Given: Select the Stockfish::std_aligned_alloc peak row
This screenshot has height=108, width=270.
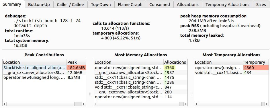Looking at the screenshot, I should pyautogui.click(x=44, y=68).
